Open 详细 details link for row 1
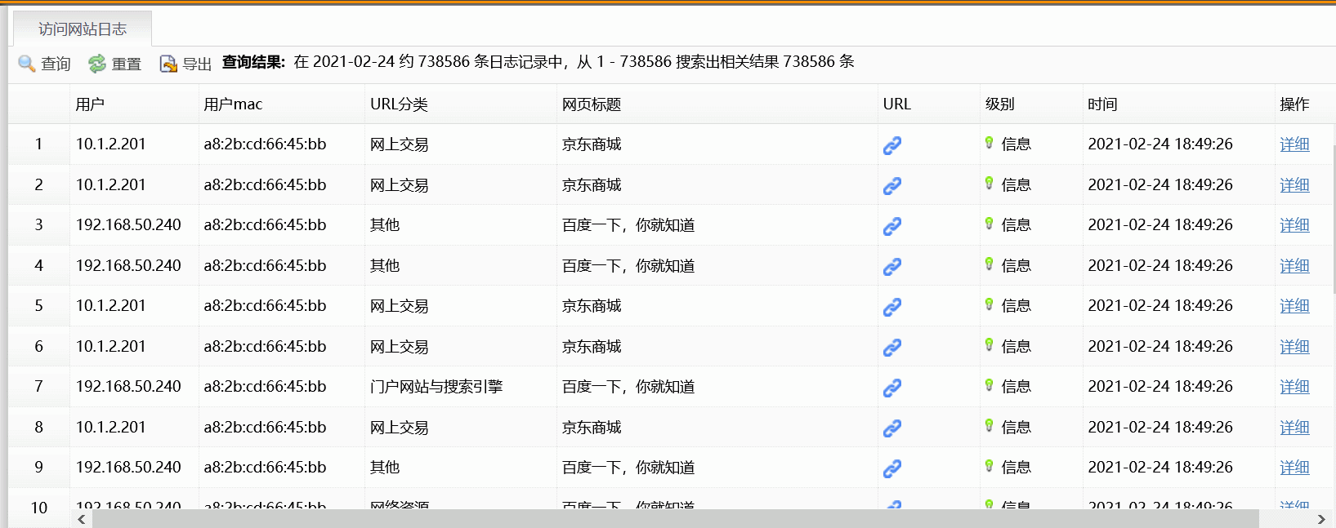Viewport: 1336px width, 528px height. coord(1294,144)
